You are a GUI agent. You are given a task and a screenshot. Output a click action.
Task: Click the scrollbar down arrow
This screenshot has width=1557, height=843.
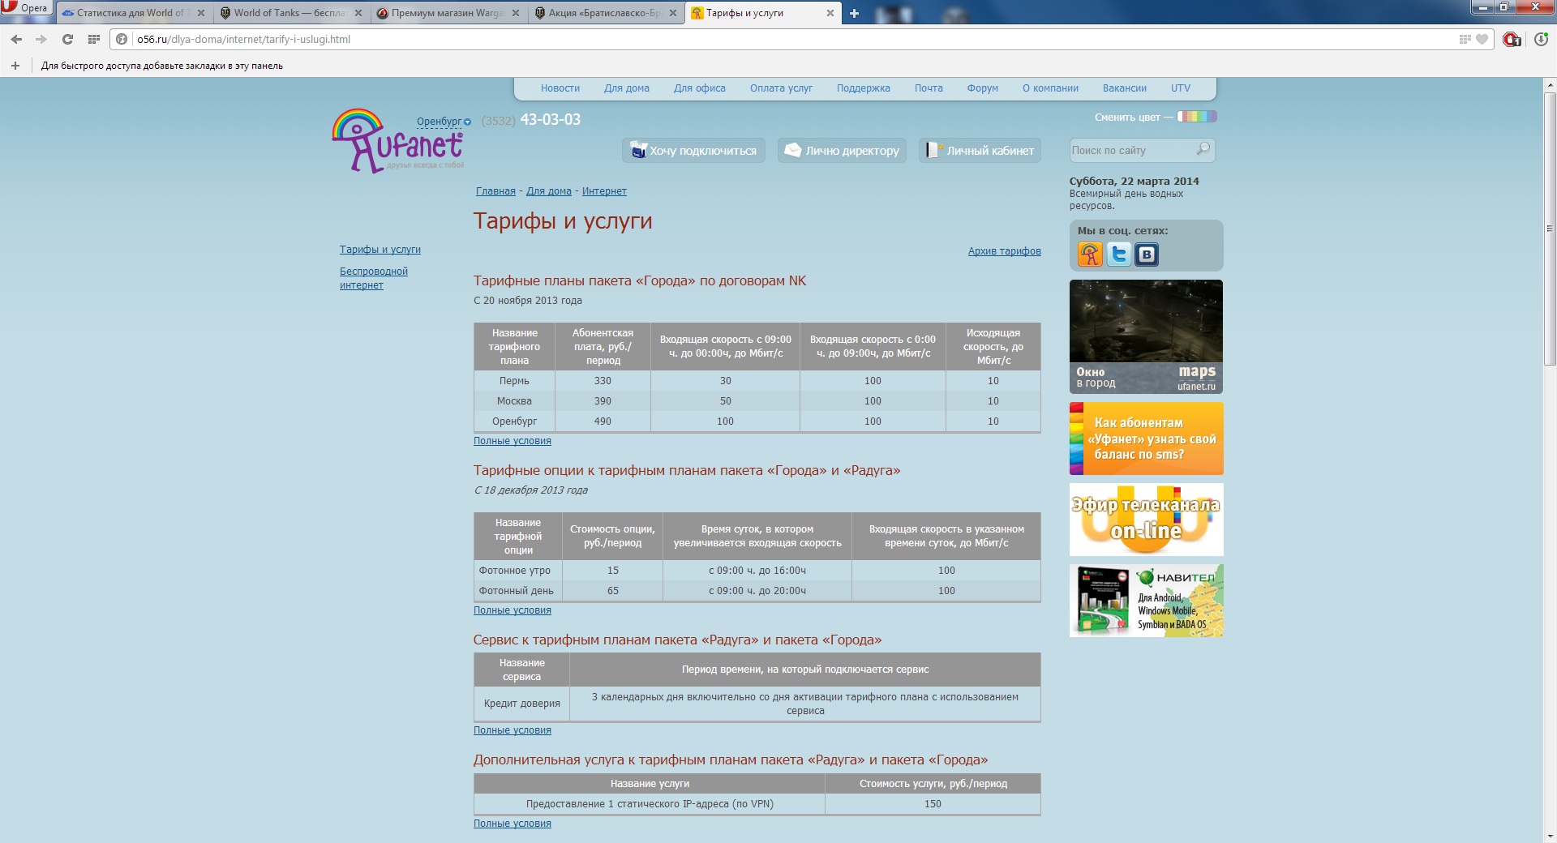coord(1550,836)
